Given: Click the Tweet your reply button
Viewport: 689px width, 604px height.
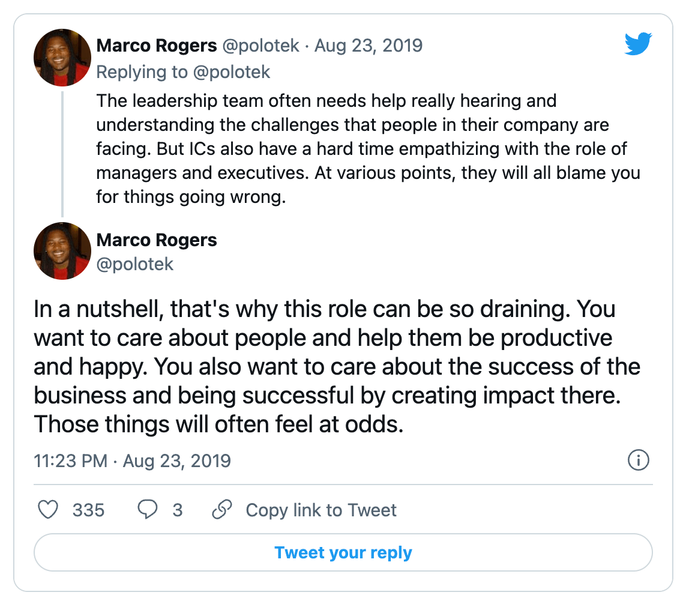Looking at the screenshot, I should (x=343, y=552).
